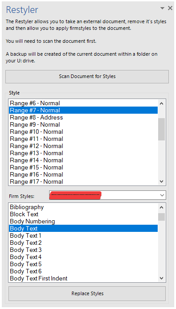This screenshot has width=176, height=309.
Task: Choose Body Text 1 style
Action: coord(83,235)
